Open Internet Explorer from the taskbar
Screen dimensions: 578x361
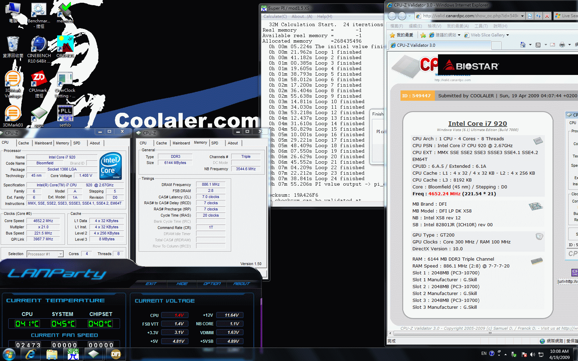click(31, 354)
